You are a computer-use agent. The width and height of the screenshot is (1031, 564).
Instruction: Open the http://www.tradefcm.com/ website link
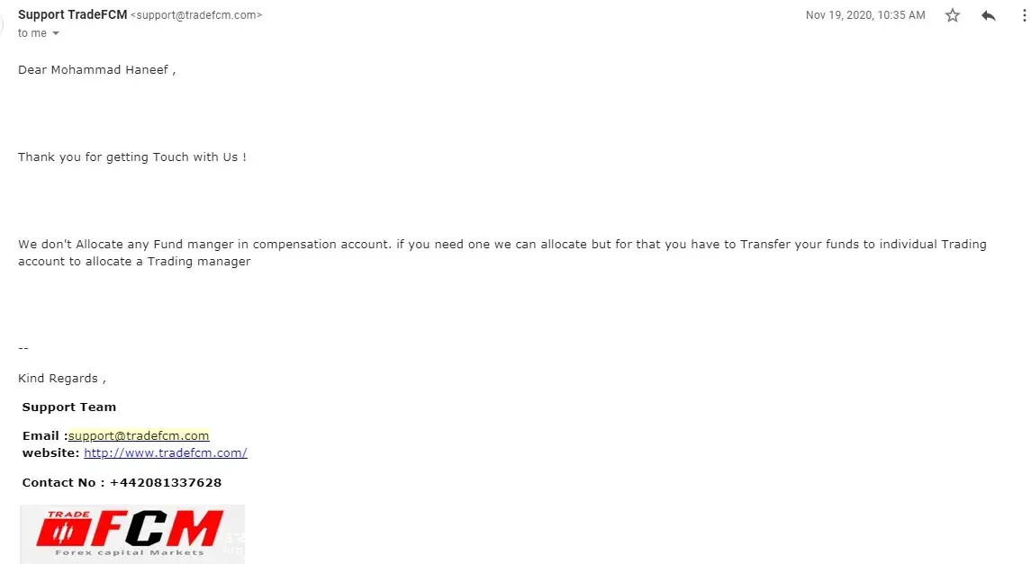click(x=165, y=452)
